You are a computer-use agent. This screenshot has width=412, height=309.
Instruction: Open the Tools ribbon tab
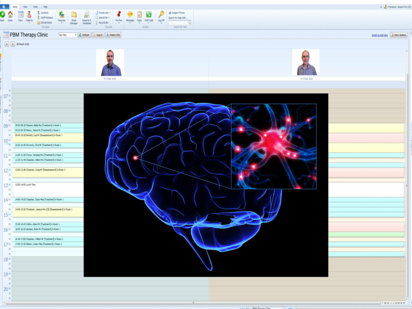[x=35, y=6]
